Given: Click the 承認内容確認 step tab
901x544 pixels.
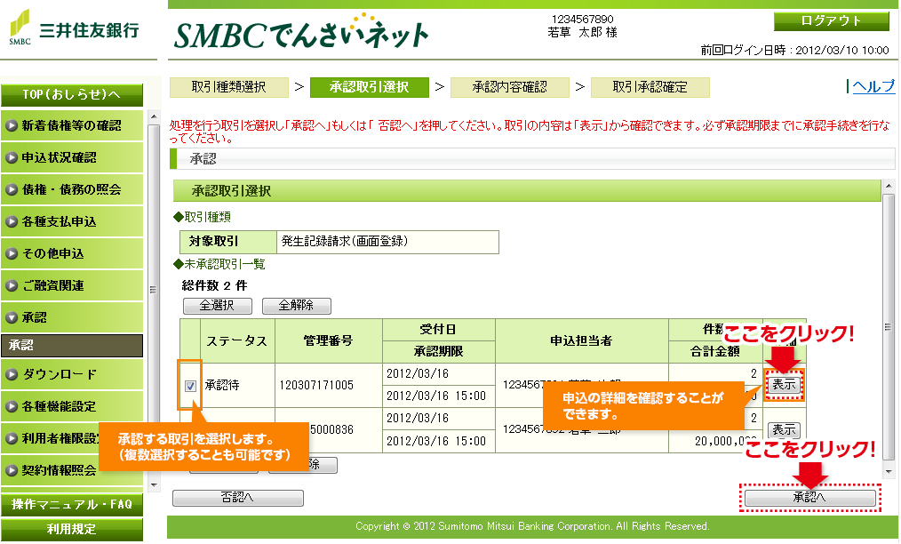Looking at the screenshot, I should [510, 87].
